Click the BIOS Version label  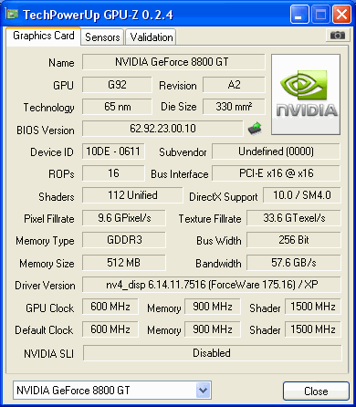point(46,130)
